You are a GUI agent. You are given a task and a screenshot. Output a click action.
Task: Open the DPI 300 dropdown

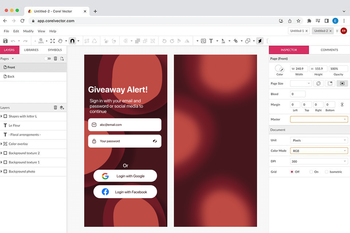[x=319, y=161]
